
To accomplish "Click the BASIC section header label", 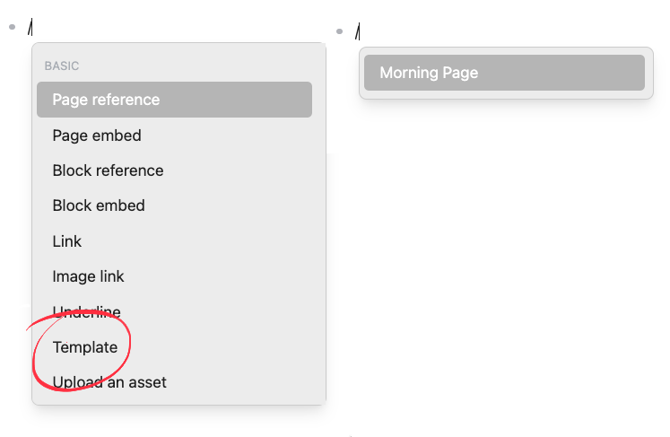I will [62, 66].
